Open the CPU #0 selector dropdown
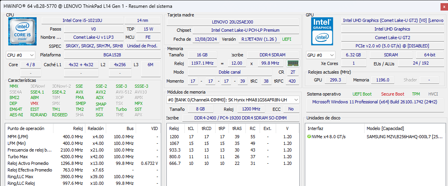Viewport: 448px width, 186px height. click(20, 55)
